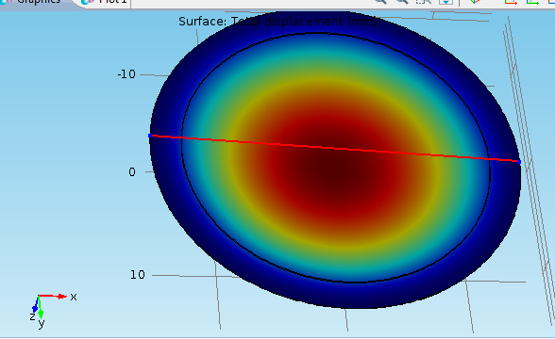
Task: Select the ZX view icon at toolbar edge
Action: pyautogui.click(x=551, y=2)
